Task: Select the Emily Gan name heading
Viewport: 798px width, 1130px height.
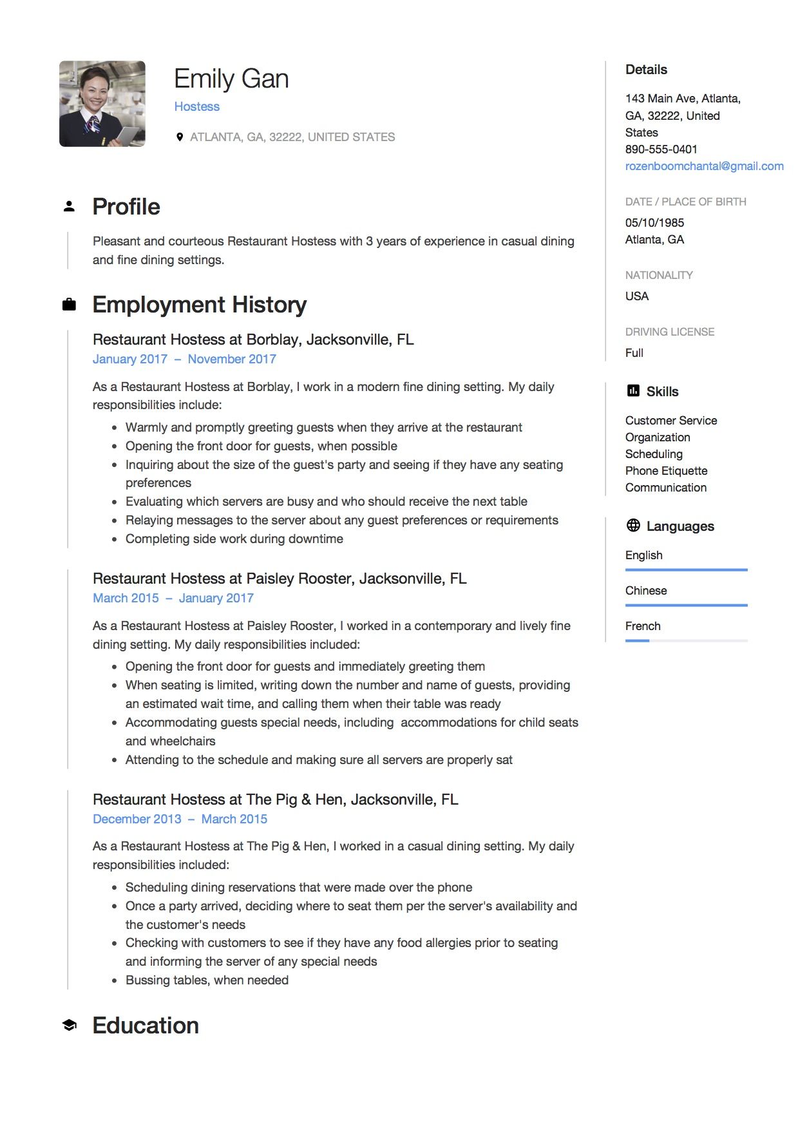Action: (231, 79)
